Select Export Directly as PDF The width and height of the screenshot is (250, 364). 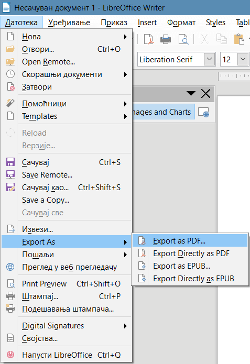pyautogui.click(x=190, y=253)
